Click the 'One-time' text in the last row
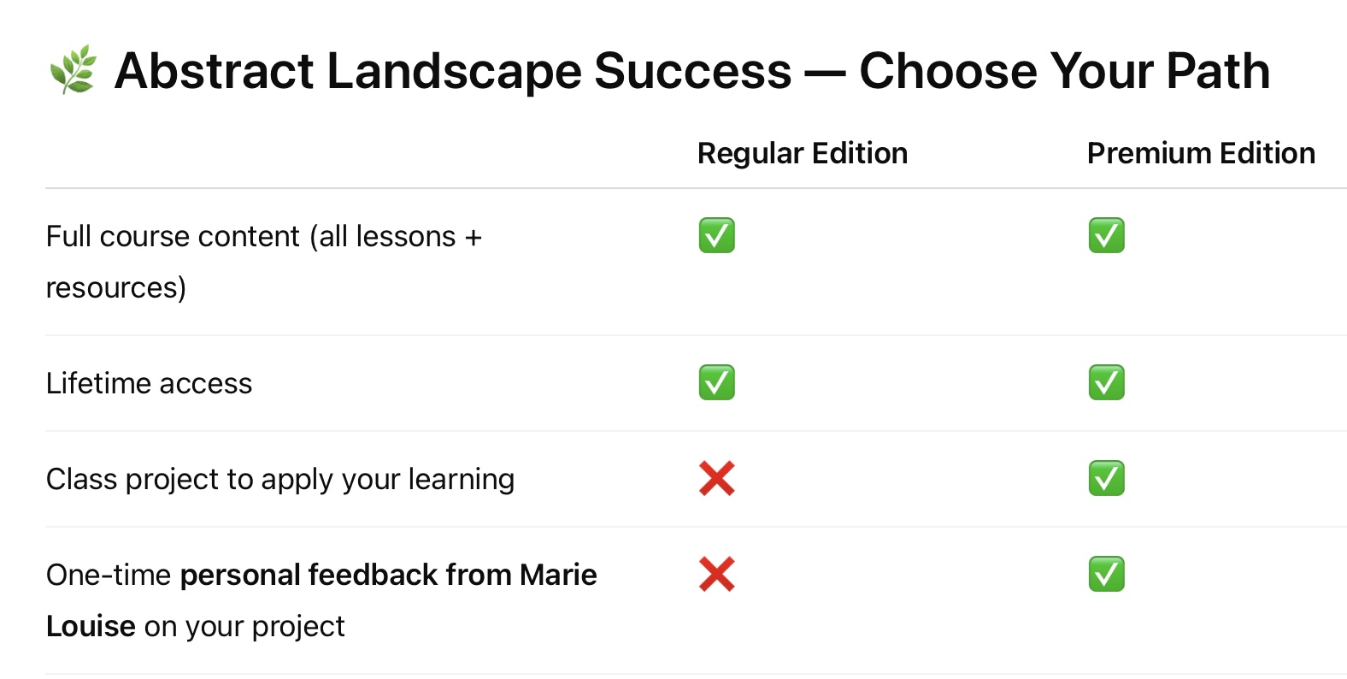 (x=109, y=575)
